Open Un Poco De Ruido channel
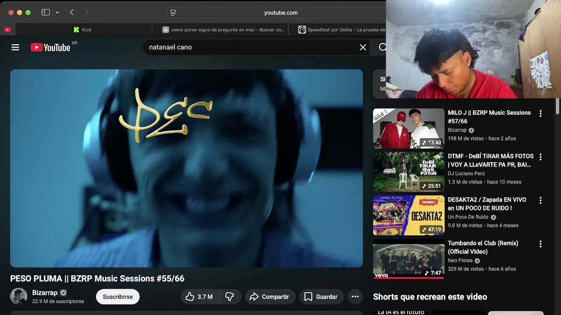The image size is (561, 315). tap(468, 217)
